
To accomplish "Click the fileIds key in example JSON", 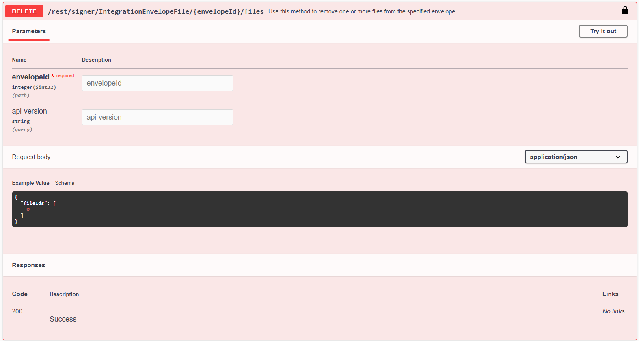I will click(x=34, y=203).
